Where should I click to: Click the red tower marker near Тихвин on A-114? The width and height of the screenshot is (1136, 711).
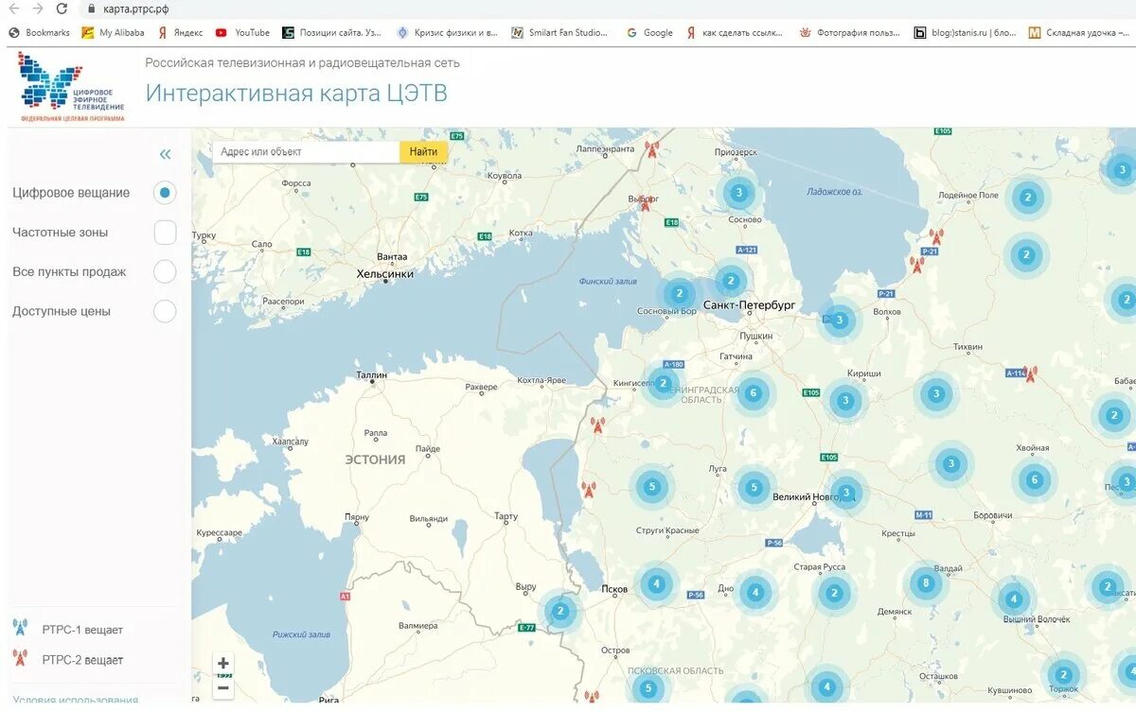(x=1030, y=374)
